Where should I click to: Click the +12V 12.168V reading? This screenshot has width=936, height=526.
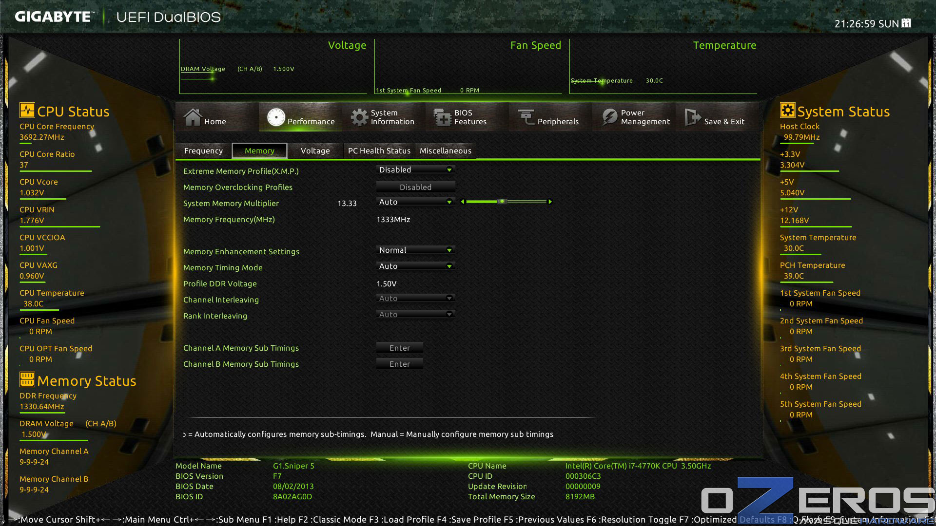(x=794, y=220)
